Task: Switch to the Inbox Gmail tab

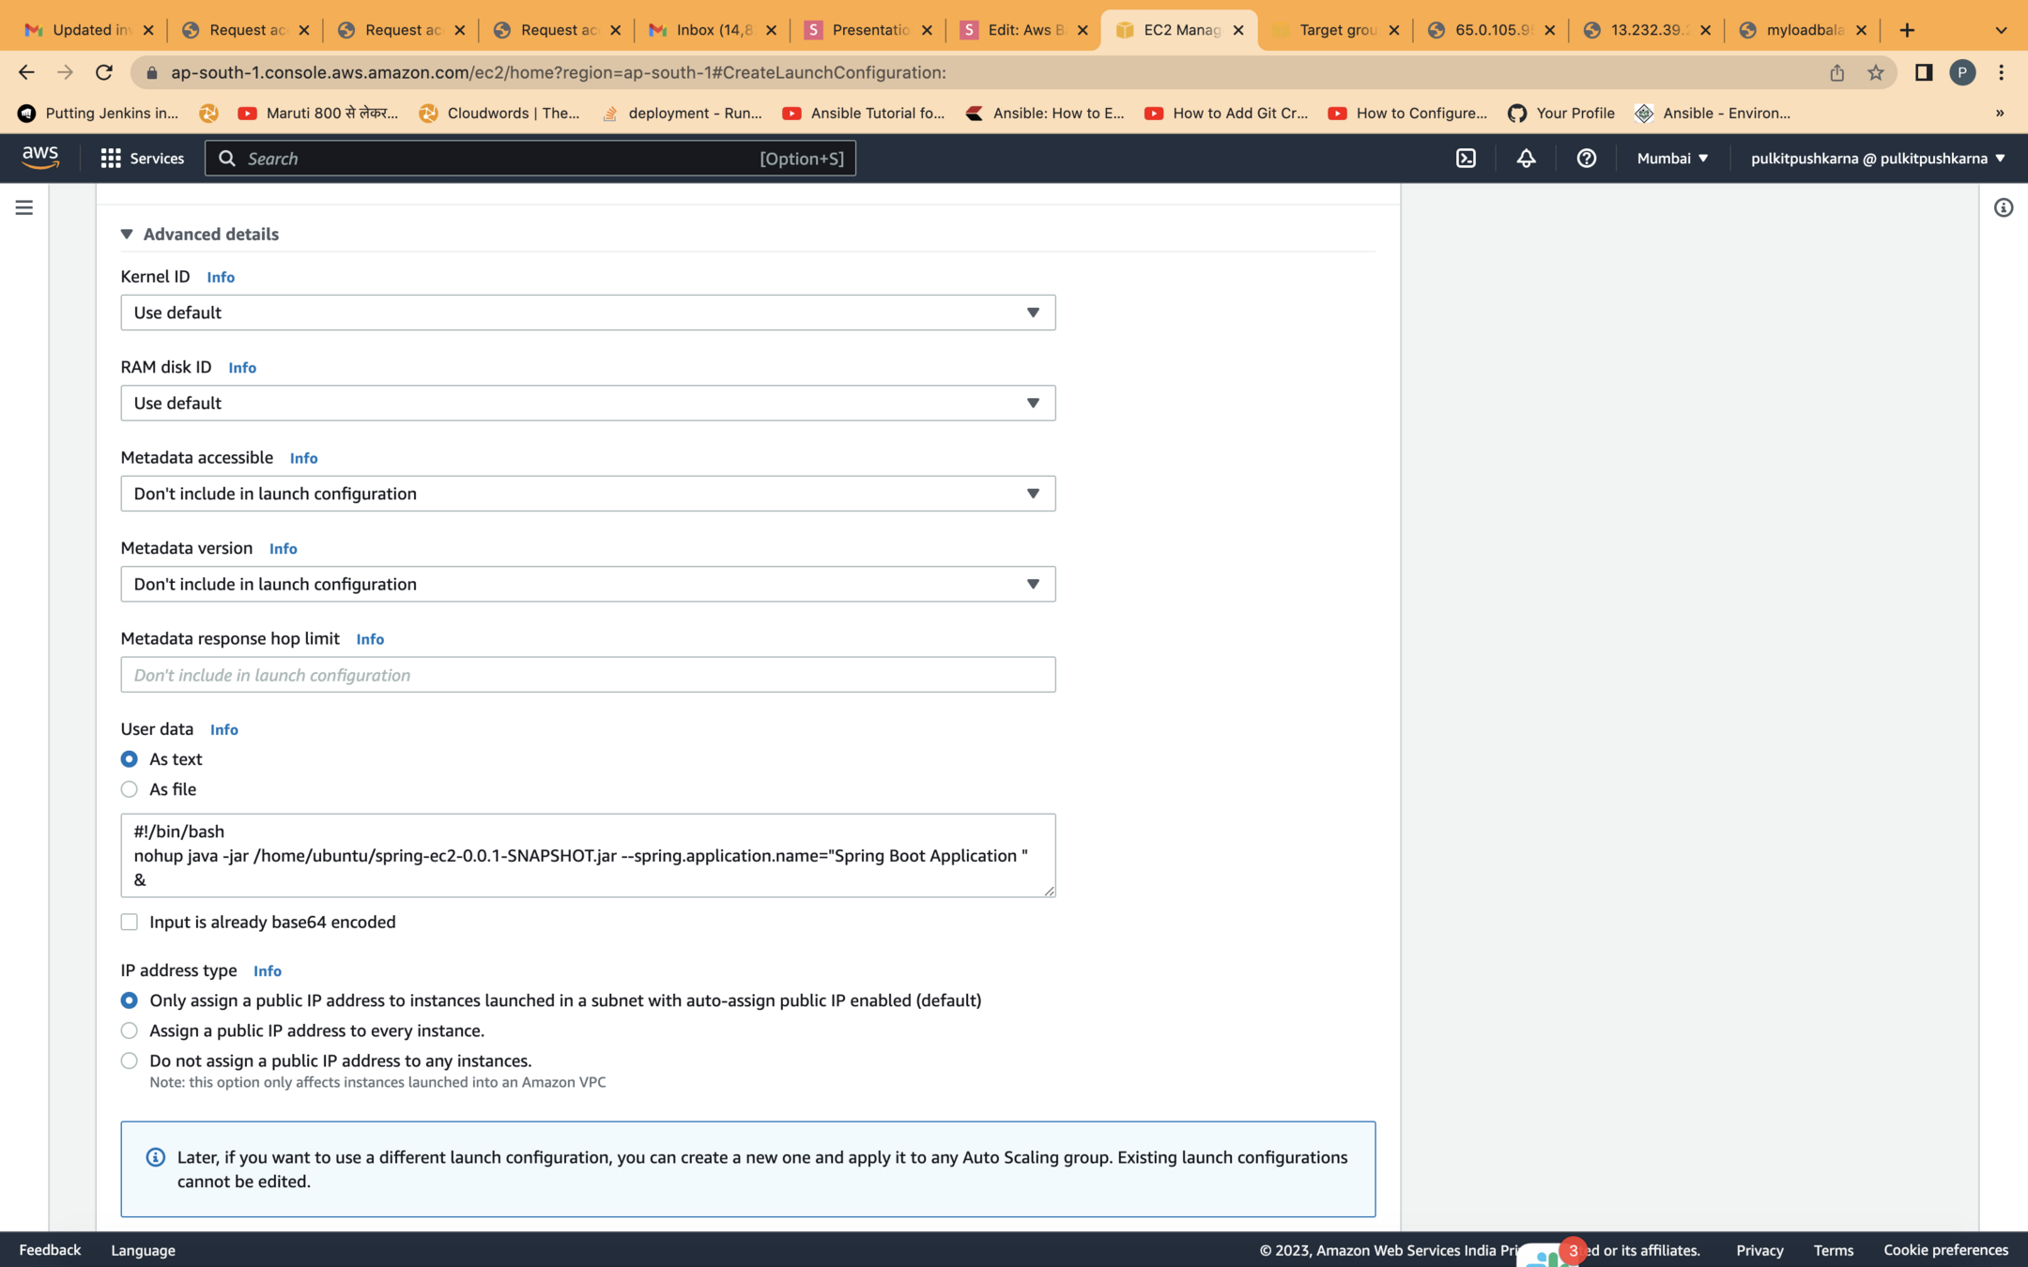Action: click(713, 30)
